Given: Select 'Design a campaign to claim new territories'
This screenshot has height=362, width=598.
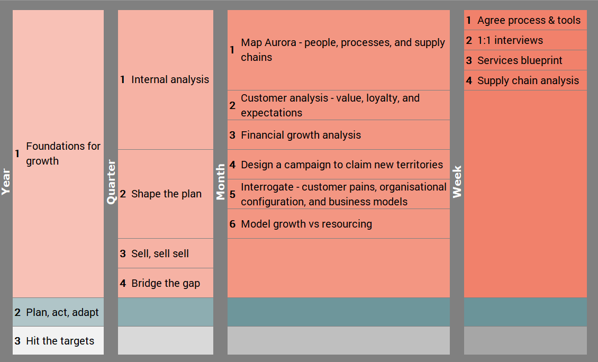Looking at the screenshot, I should [339, 165].
